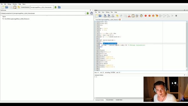Open the main window Help menu
188x106 pixels.
click(20, 4)
